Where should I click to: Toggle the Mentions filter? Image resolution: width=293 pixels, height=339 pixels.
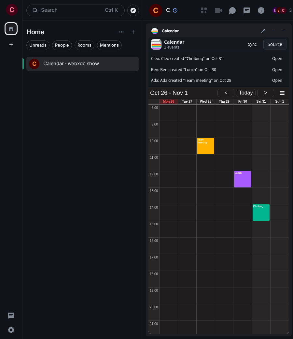[x=109, y=45]
